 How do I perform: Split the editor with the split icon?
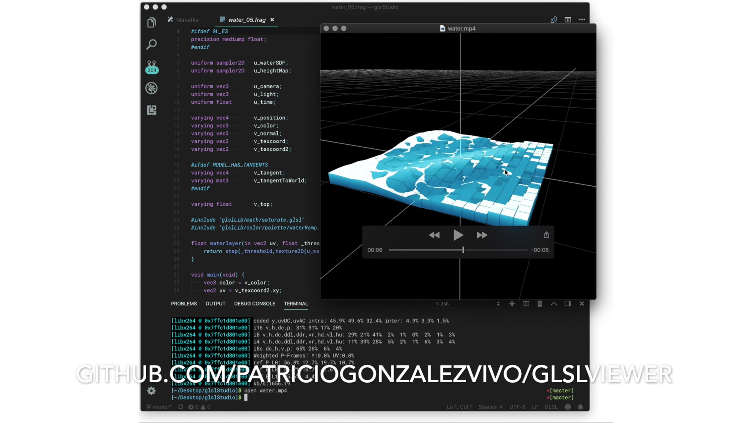(568, 20)
